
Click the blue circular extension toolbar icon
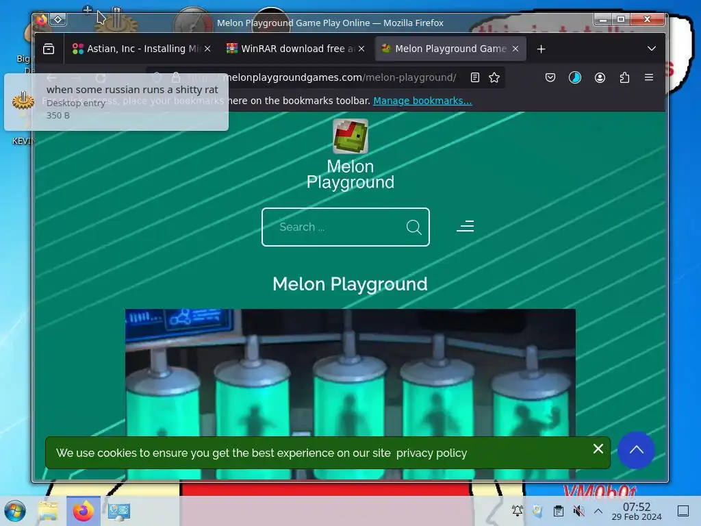575,77
